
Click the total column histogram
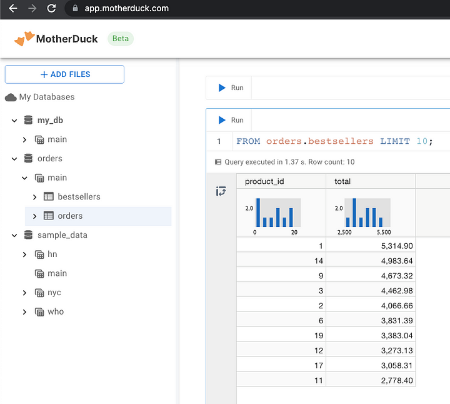click(x=367, y=213)
